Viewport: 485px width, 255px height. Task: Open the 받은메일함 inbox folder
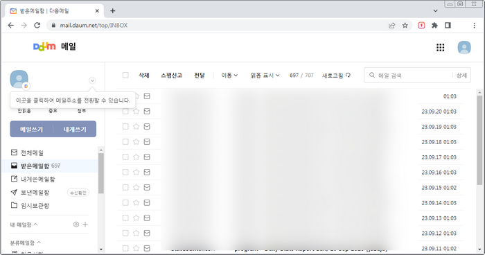coord(35,166)
